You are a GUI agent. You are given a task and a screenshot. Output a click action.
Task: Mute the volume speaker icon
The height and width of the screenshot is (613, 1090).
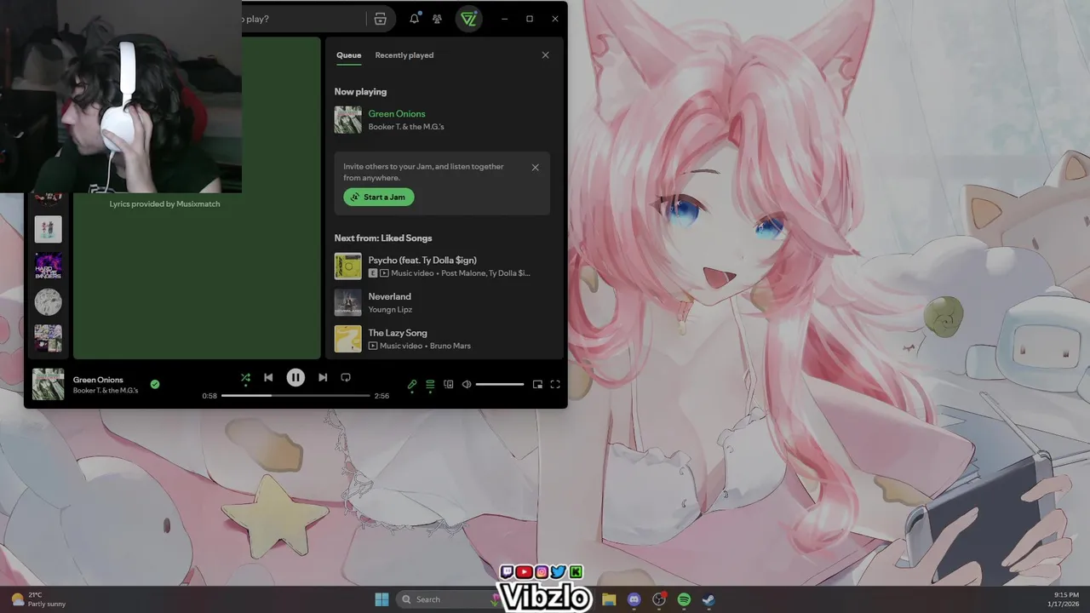(467, 384)
